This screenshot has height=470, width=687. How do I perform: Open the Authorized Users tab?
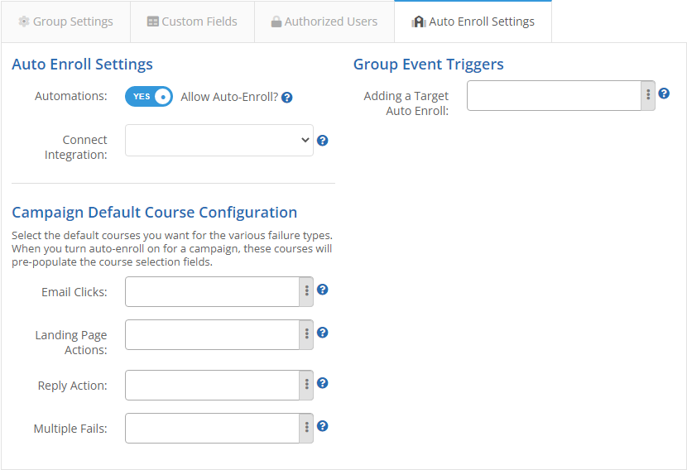(x=324, y=22)
